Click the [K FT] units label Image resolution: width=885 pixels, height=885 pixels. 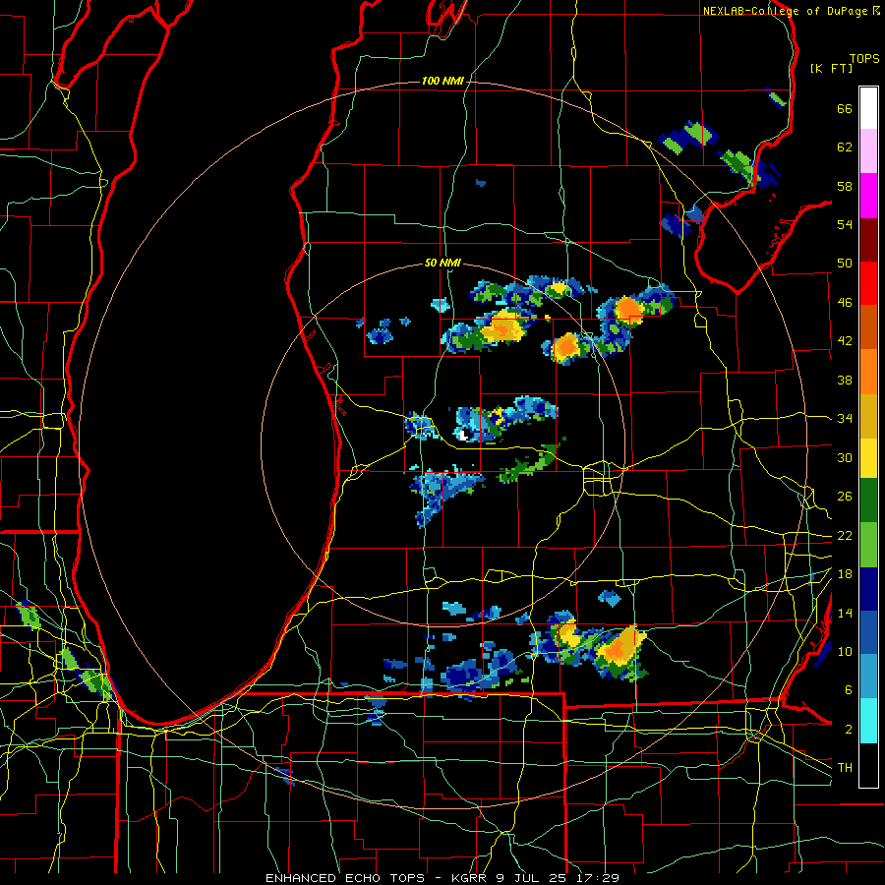(x=831, y=69)
